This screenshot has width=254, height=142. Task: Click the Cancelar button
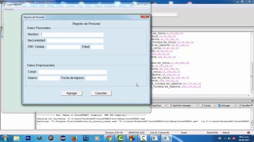[x=101, y=93]
